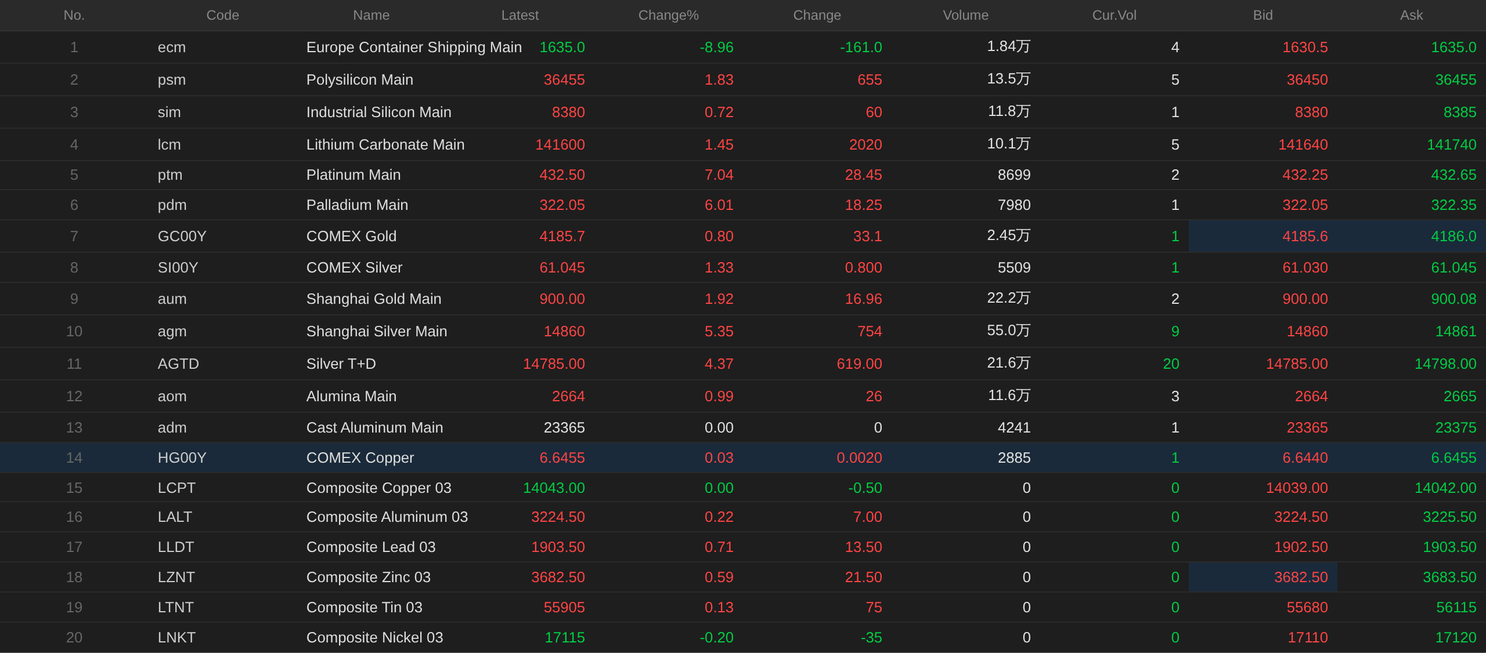Image resolution: width=1486 pixels, height=661 pixels.
Task: Click the Cur.Vol column header
Action: coord(1114,15)
